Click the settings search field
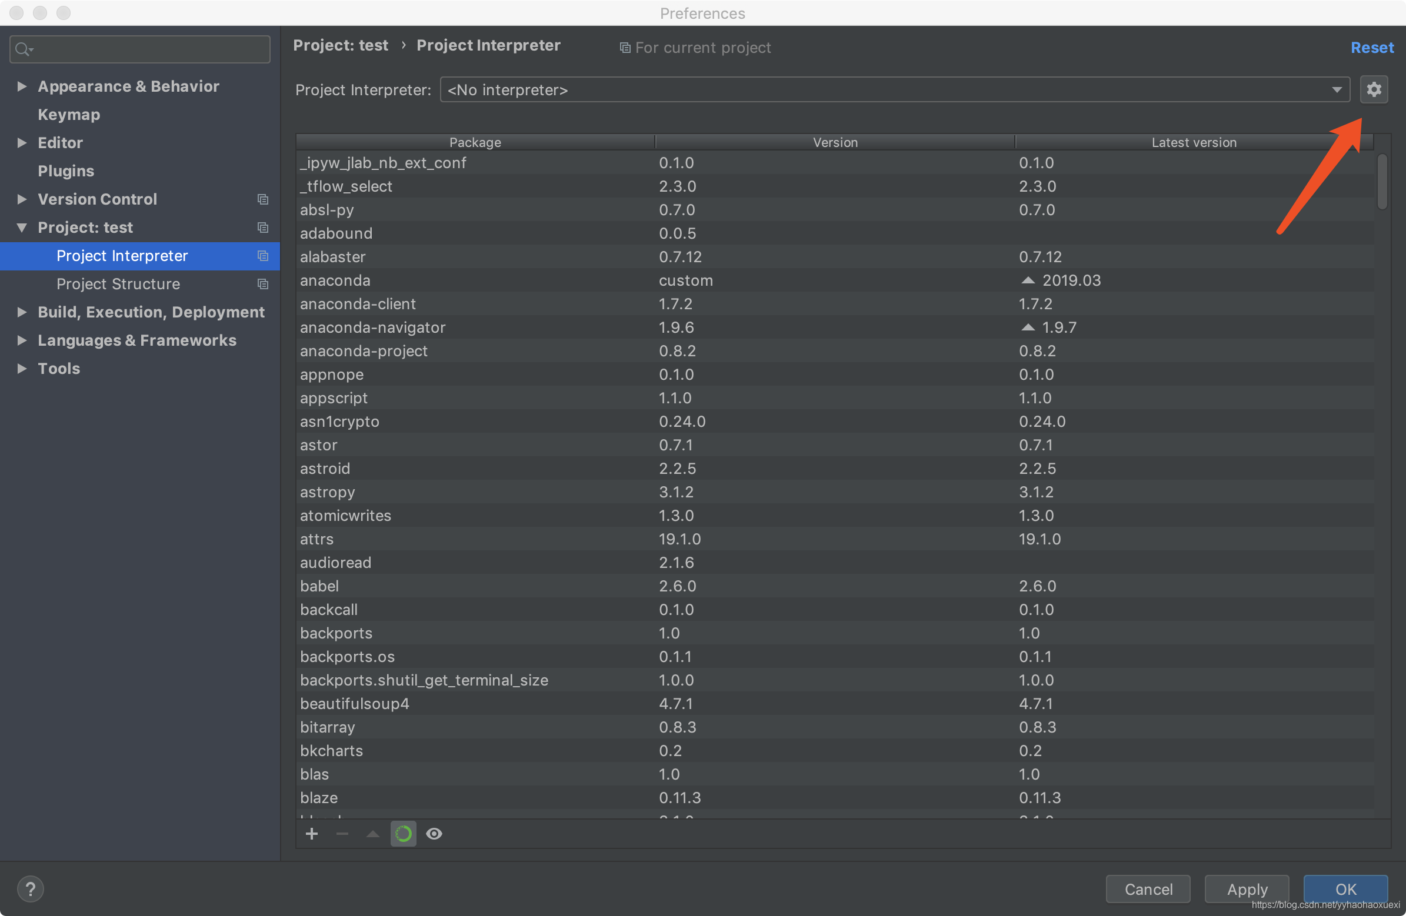 click(x=140, y=49)
